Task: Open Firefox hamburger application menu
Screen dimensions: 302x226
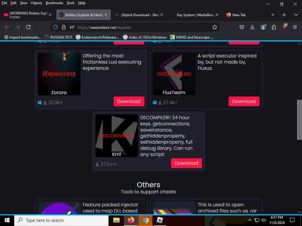Action: (x=295, y=27)
